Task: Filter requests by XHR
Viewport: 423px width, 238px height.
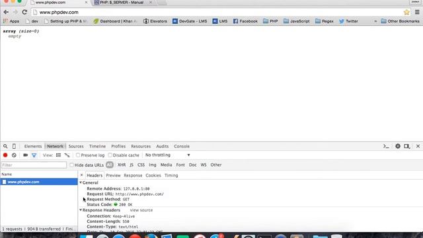Action: 122,165
